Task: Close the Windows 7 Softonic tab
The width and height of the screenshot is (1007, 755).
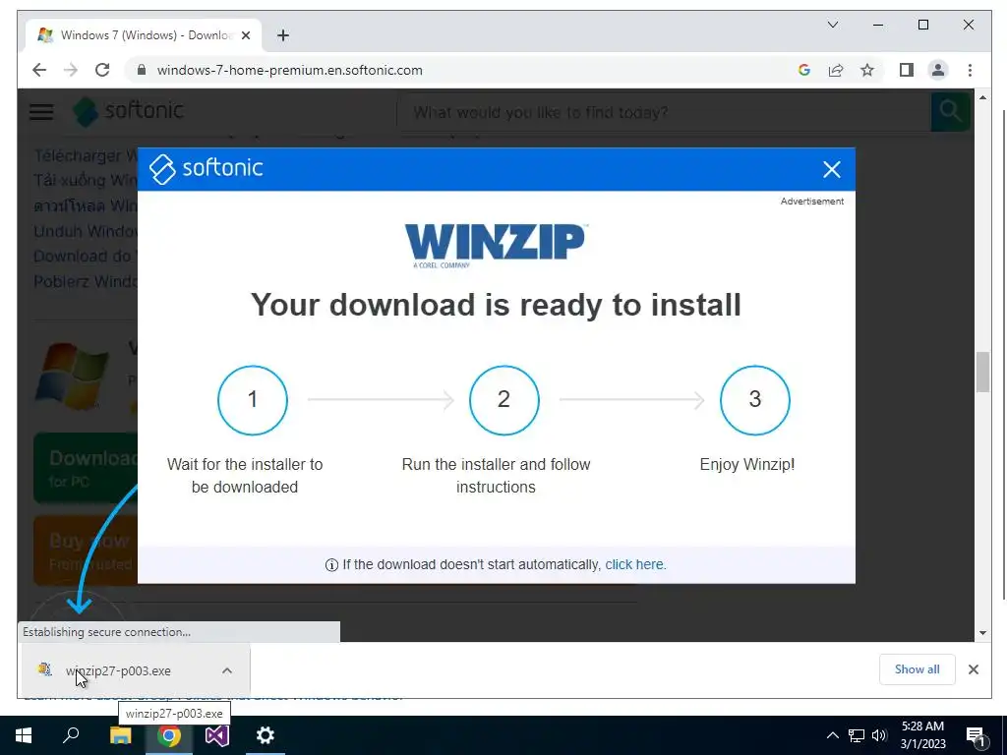Action: 245,35
